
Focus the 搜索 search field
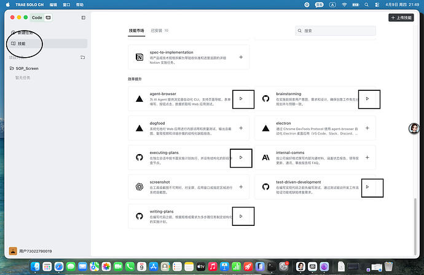[x=336, y=31]
